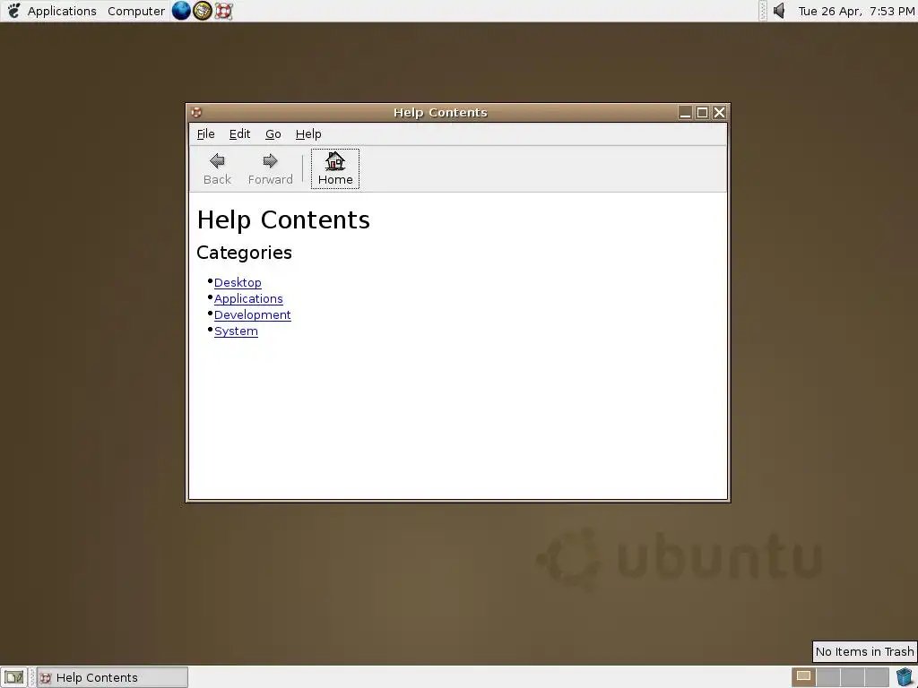
Task: Click the volume speaker icon
Action: [x=779, y=11]
